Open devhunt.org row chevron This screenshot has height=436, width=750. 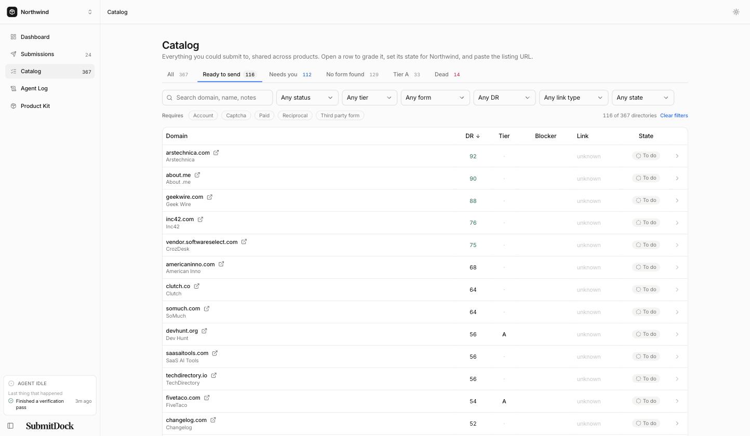tap(677, 334)
